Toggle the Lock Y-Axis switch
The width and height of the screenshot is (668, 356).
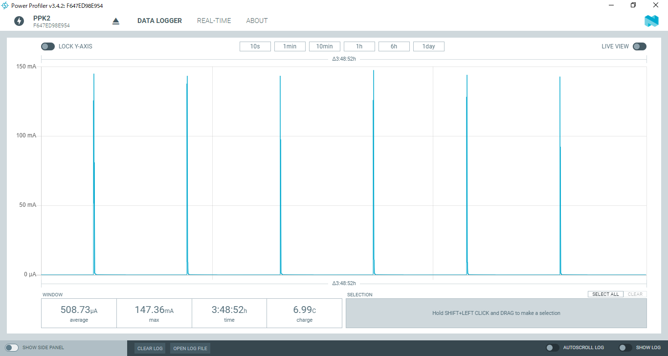pyautogui.click(x=48, y=46)
